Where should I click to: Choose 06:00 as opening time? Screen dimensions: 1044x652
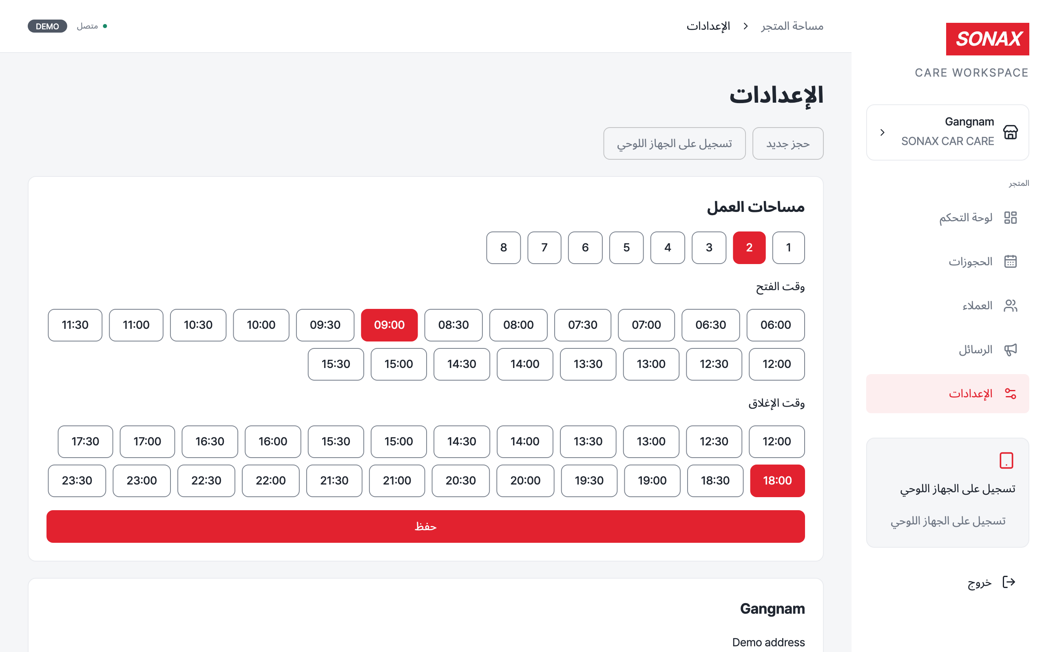click(x=775, y=325)
